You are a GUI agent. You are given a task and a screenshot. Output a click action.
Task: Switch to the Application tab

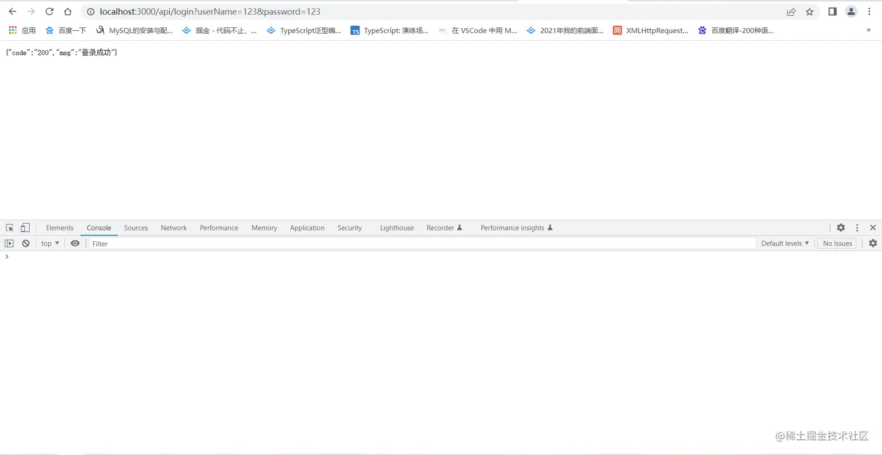pyautogui.click(x=307, y=228)
